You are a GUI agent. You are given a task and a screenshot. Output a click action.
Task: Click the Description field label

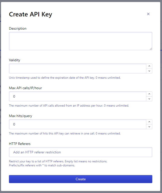coord(18,28)
